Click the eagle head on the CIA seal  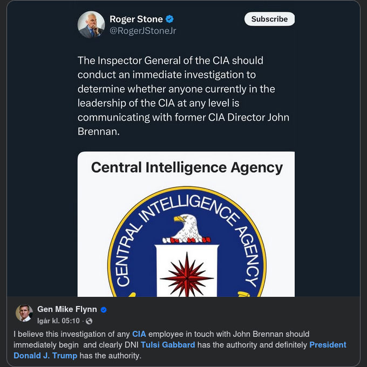coord(186,222)
